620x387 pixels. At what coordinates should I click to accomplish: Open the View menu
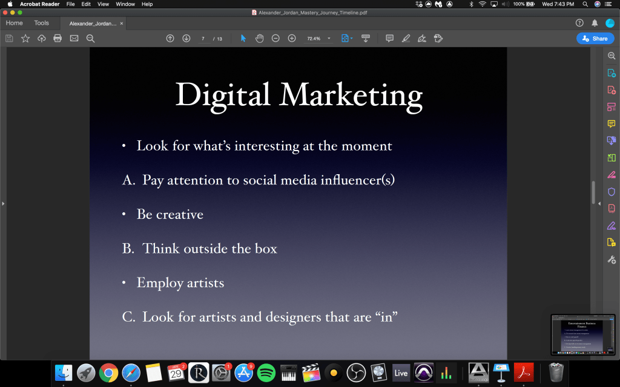point(103,4)
